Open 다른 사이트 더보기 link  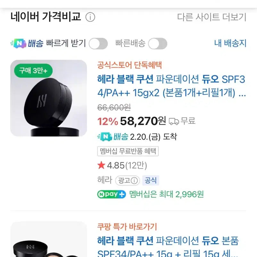pos(211,17)
